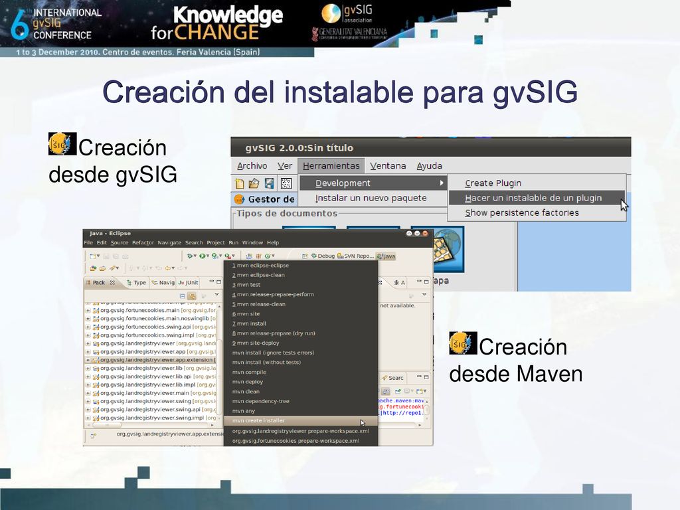The height and width of the screenshot is (510, 680).
Task: Select org.gvsig.landregistryviewer.app.extension project
Action: [x=151, y=360]
